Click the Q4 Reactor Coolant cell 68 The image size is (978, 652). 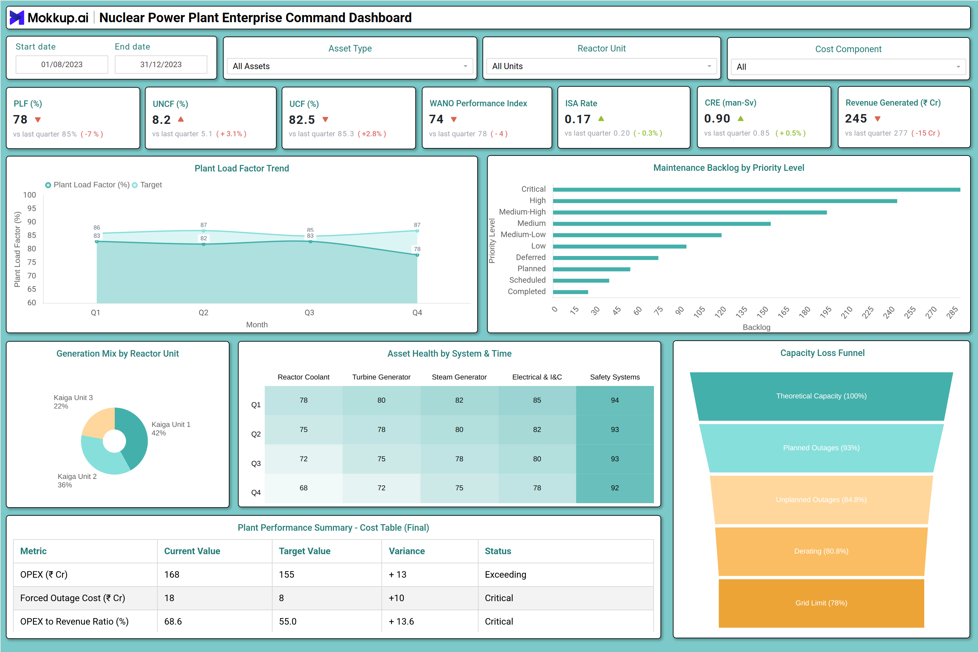304,488
